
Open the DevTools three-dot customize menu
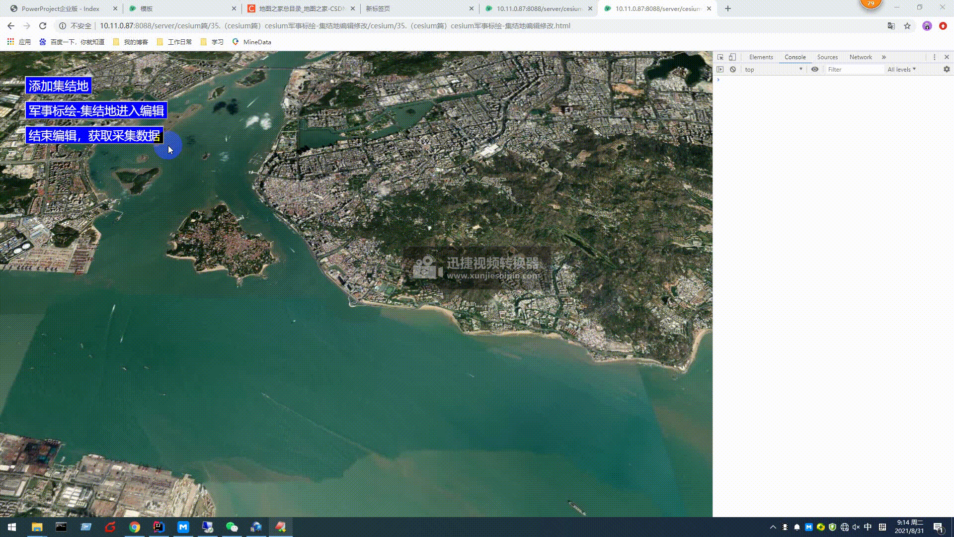(934, 57)
